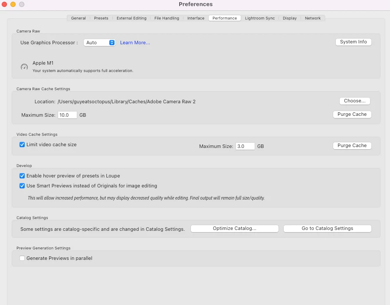Open System Info

click(354, 42)
